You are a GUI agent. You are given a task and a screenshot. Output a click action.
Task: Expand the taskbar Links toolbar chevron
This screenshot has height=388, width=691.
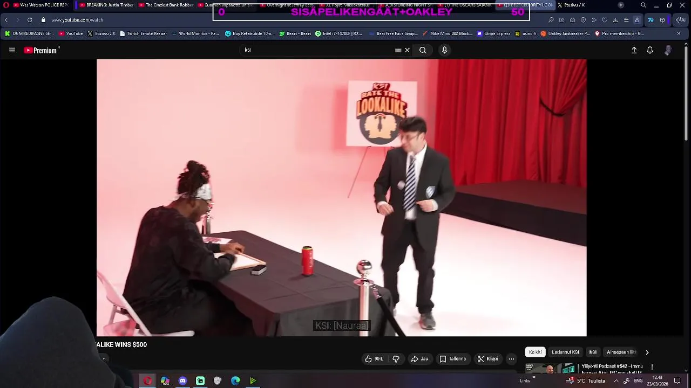(534, 378)
